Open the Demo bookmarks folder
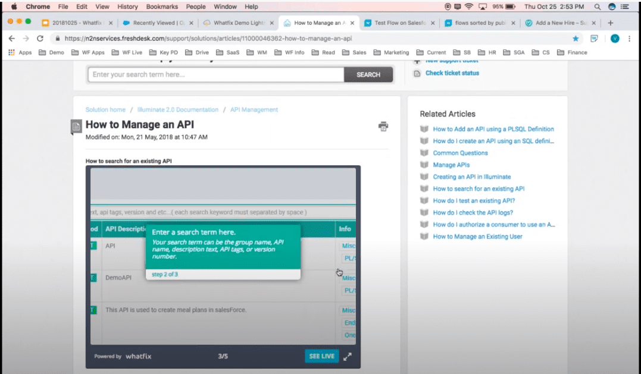This screenshot has height=374, width=641. (52, 52)
